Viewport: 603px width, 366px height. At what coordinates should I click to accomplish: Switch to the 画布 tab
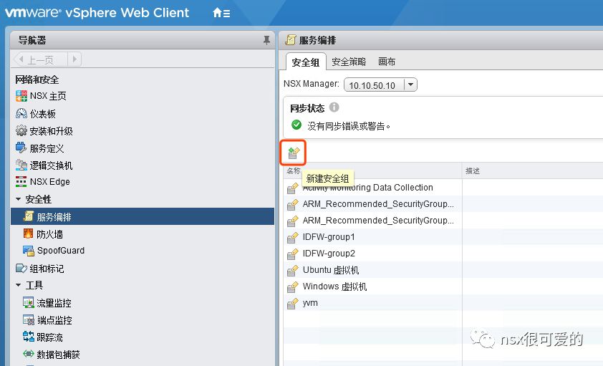click(x=387, y=62)
